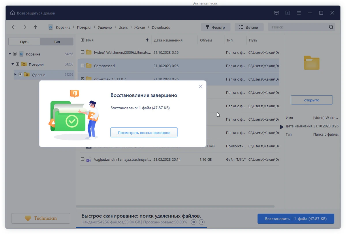This screenshot has width=346, height=234.
Task: Click the upload arrow icon in the title bar
Action: point(288,13)
